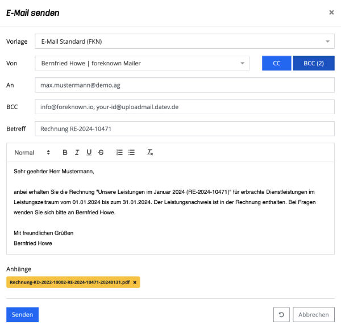Toggle italic text formatting
This screenshot has width=341, height=329.
click(x=77, y=152)
